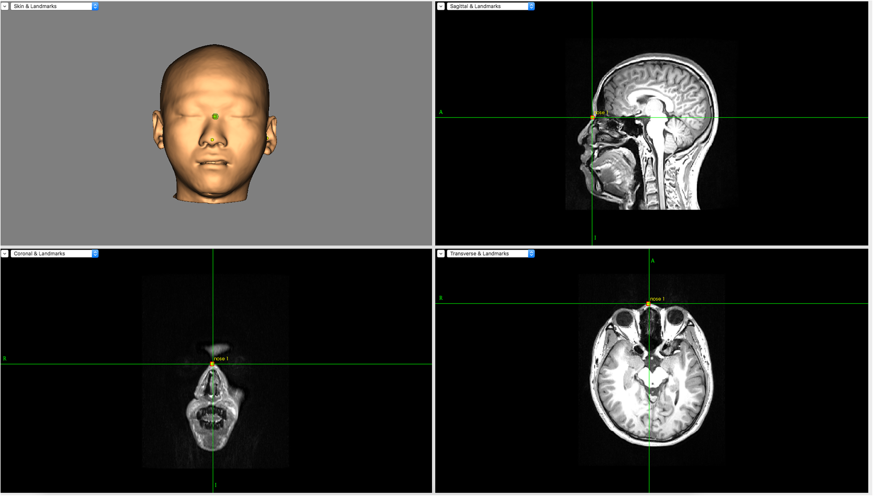This screenshot has width=873, height=496.
Task: Click the 'nose 1' label in sagittal view
Action: [x=601, y=112]
